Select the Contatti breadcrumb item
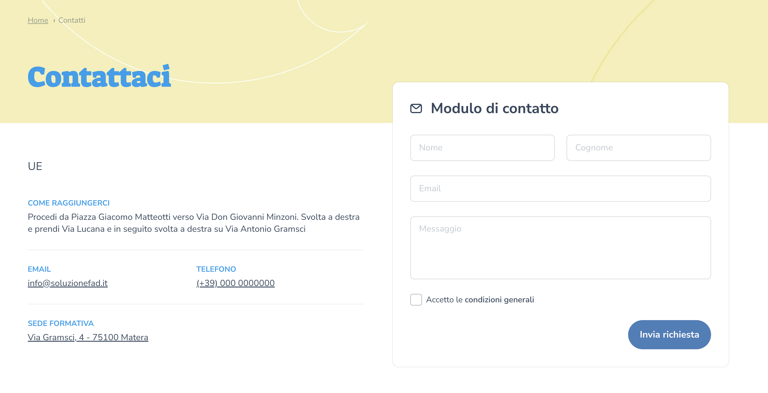 click(x=72, y=20)
